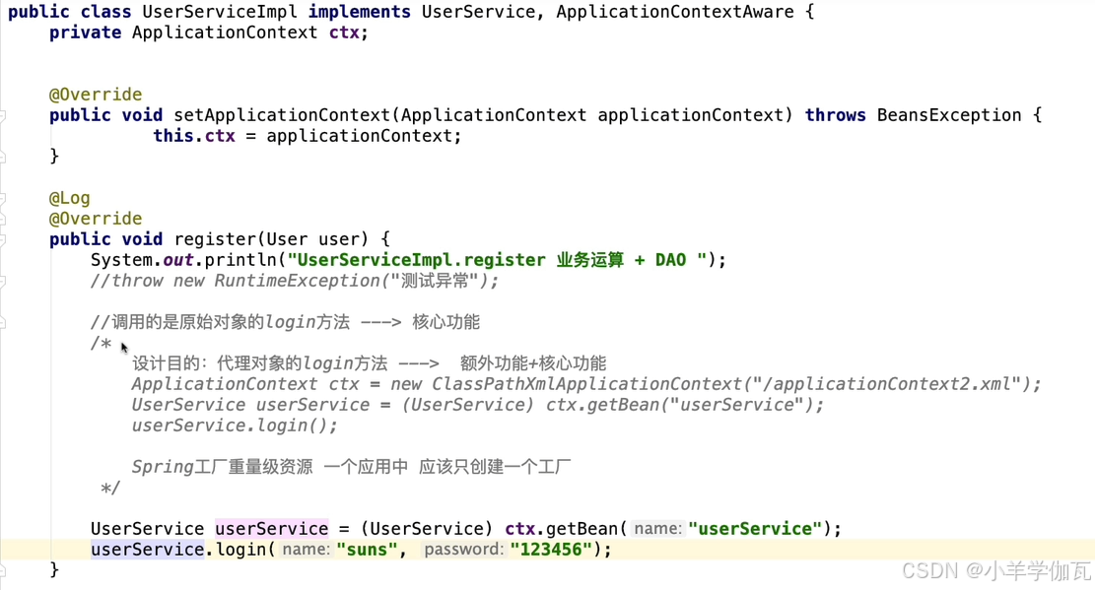Select the highlighted userService variable
The image size is (1095, 590).
(x=271, y=528)
